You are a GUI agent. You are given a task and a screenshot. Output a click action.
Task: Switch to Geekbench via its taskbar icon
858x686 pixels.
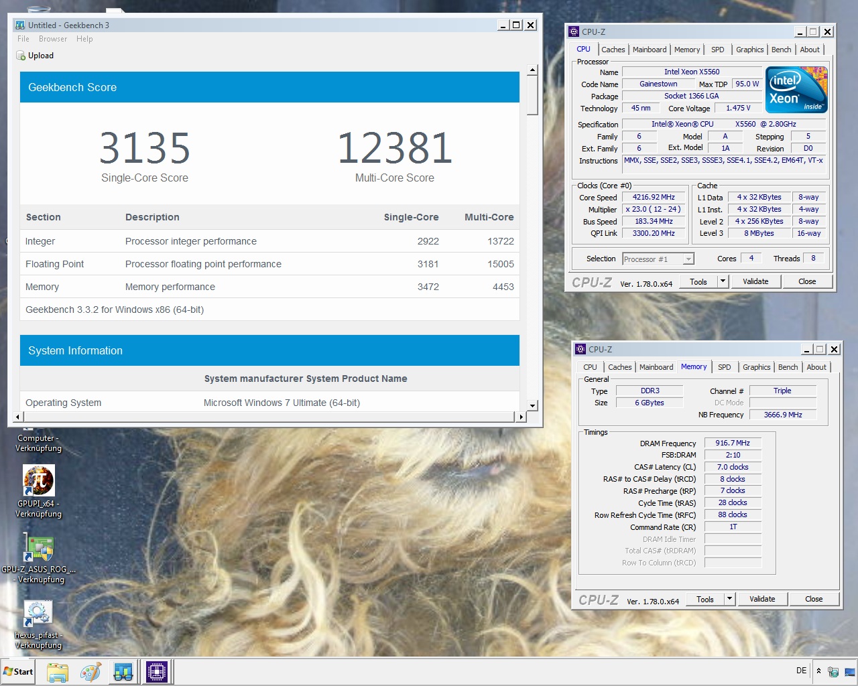pos(123,672)
